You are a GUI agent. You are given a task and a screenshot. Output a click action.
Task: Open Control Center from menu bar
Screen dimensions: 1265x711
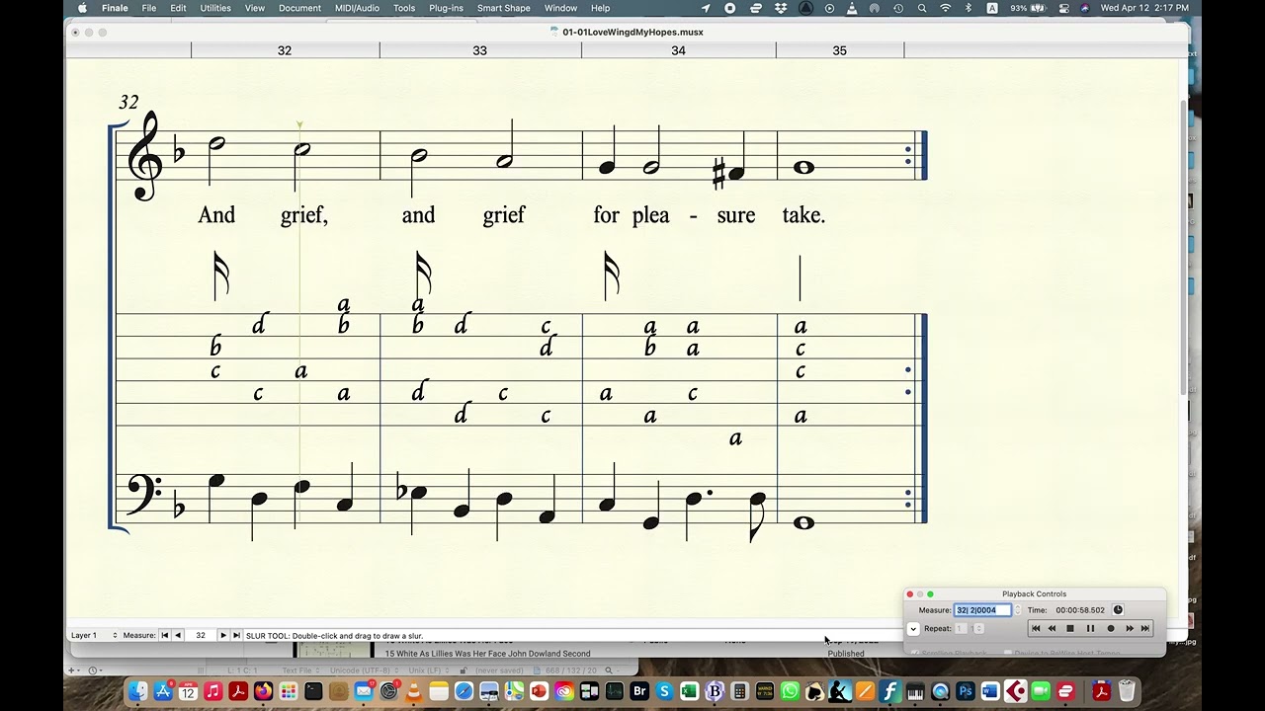click(1062, 8)
